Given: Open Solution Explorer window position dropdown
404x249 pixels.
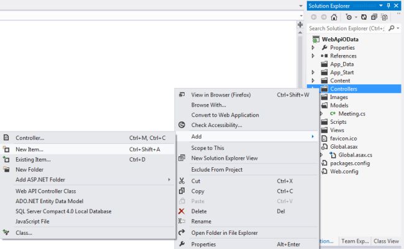Looking at the screenshot, I should (x=381, y=6).
